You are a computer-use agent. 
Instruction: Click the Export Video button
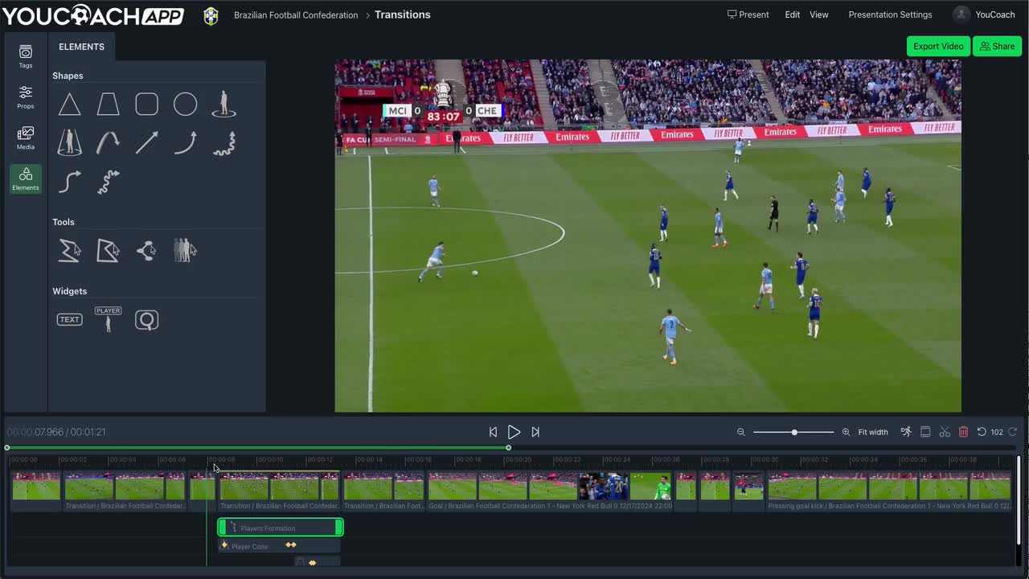937,46
